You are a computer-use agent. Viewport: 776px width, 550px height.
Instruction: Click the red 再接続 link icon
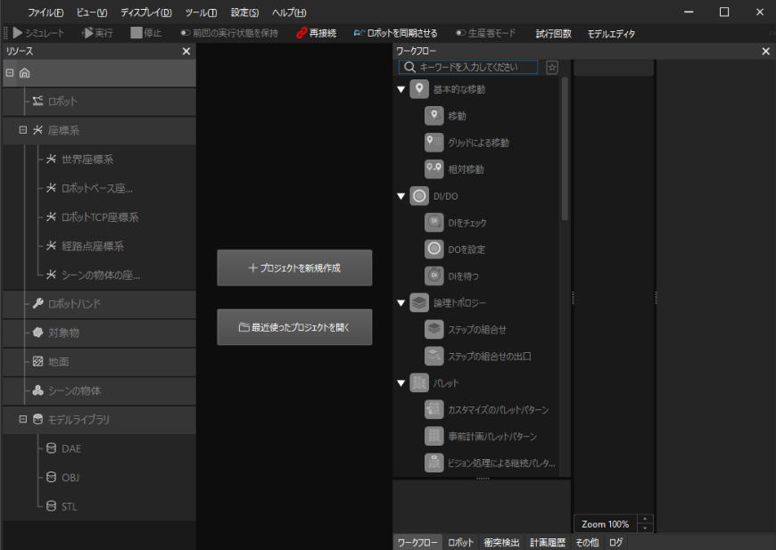point(301,33)
